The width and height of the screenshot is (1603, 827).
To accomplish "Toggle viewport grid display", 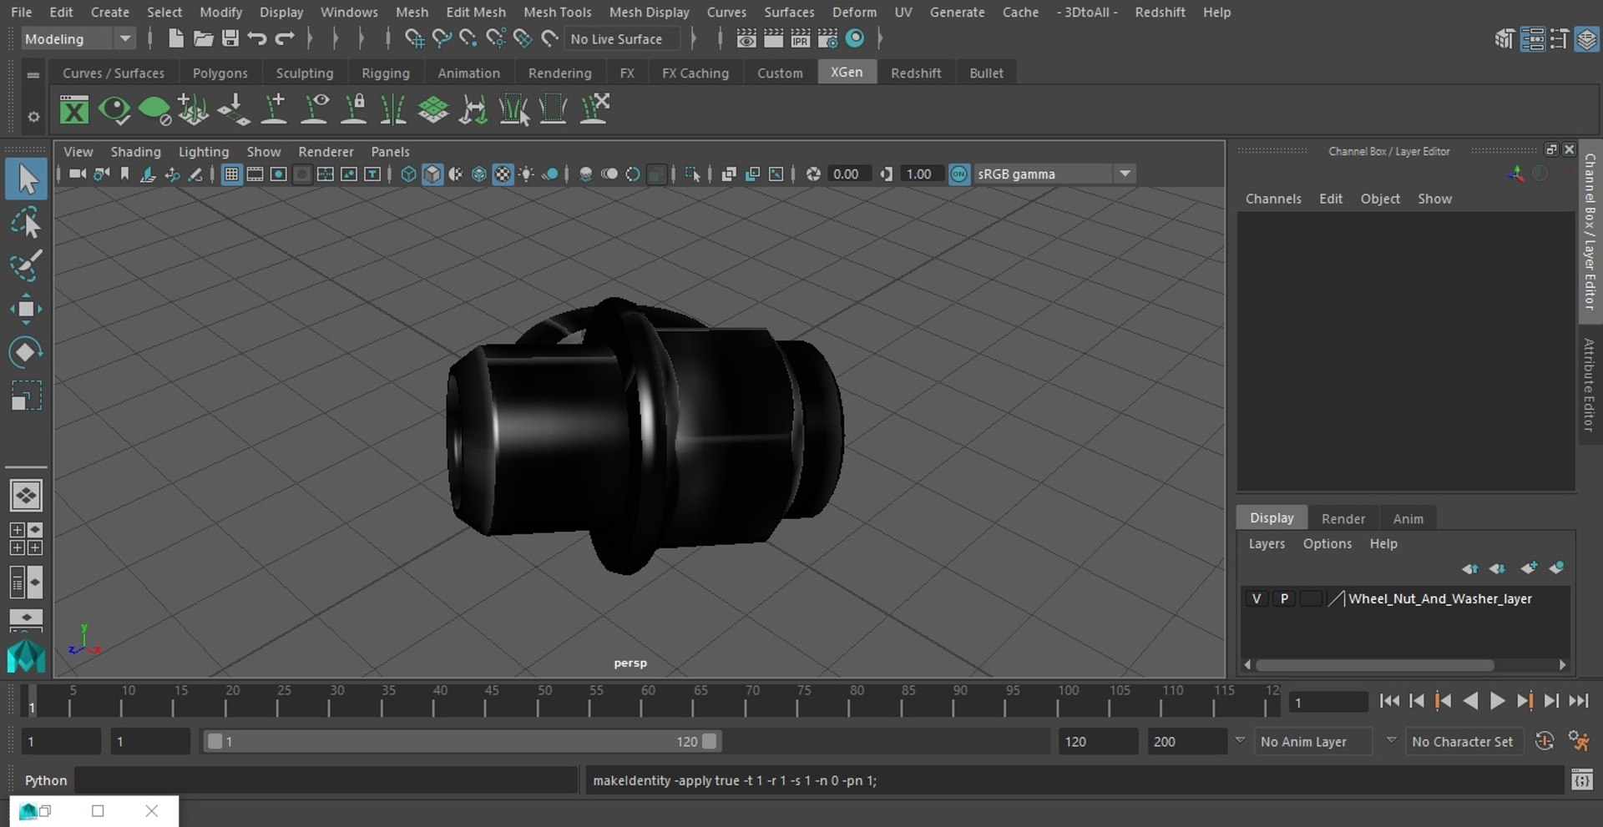I will (231, 174).
